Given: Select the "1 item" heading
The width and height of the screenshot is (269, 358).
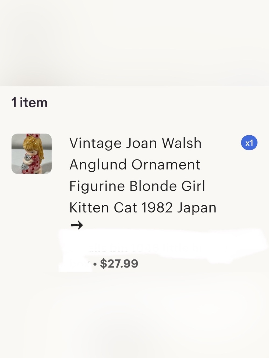Looking at the screenshot, I should pos(29,103).
